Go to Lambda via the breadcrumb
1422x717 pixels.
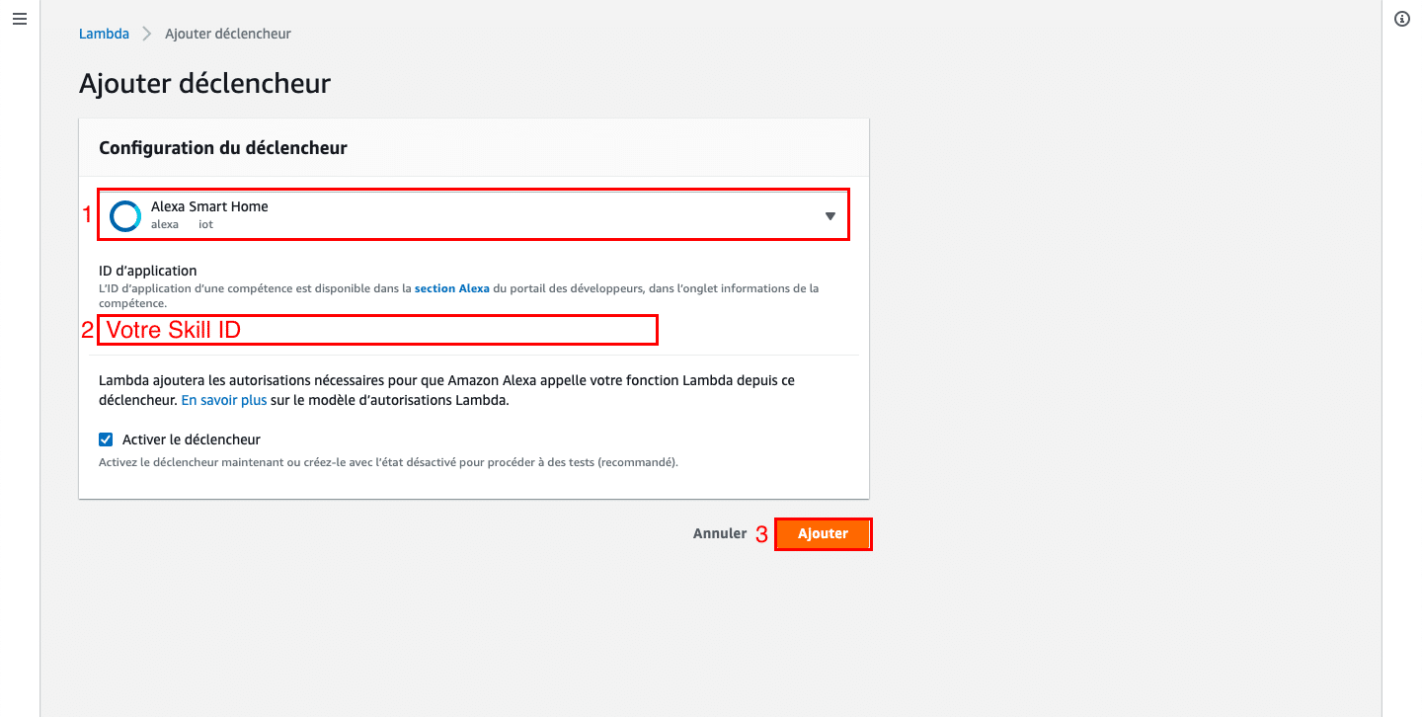click(104, 34)
